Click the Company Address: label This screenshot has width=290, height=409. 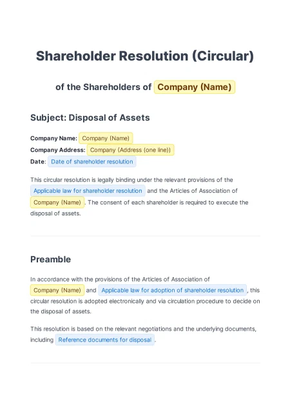tap(58, 150)
